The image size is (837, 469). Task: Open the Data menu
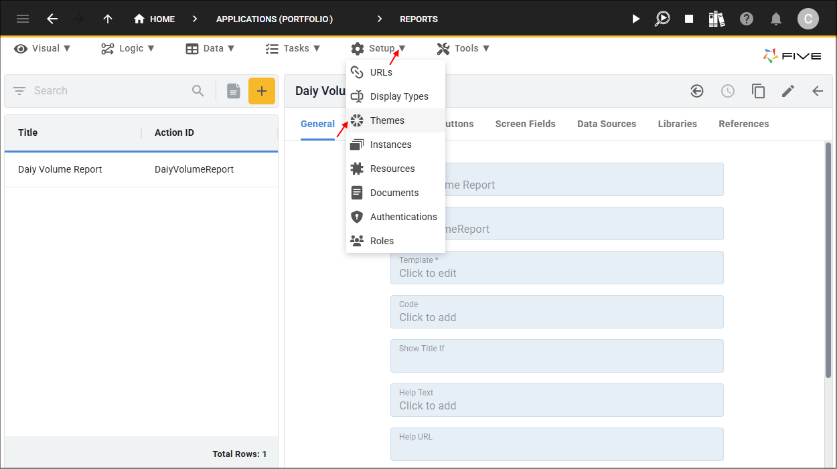click(210, 48)
